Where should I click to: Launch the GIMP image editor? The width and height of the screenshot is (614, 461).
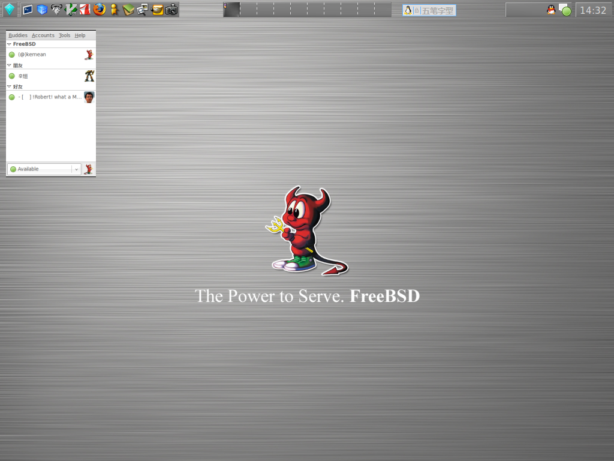point(157,10)
